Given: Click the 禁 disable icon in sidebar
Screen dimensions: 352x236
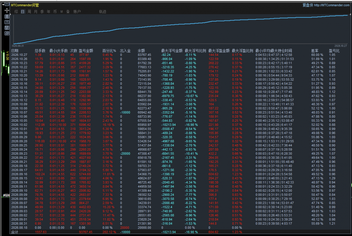Looking at the screenshot, I should coord(7,28).
